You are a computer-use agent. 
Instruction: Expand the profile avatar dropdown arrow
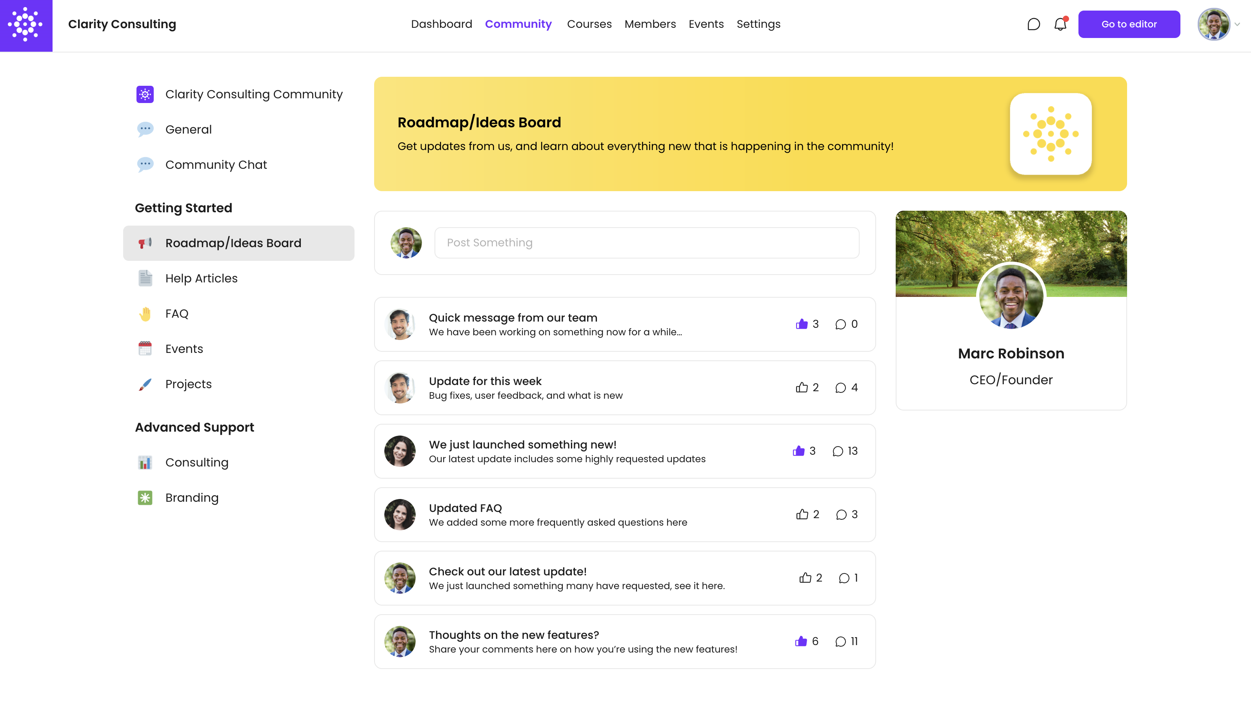point(1237,24)
